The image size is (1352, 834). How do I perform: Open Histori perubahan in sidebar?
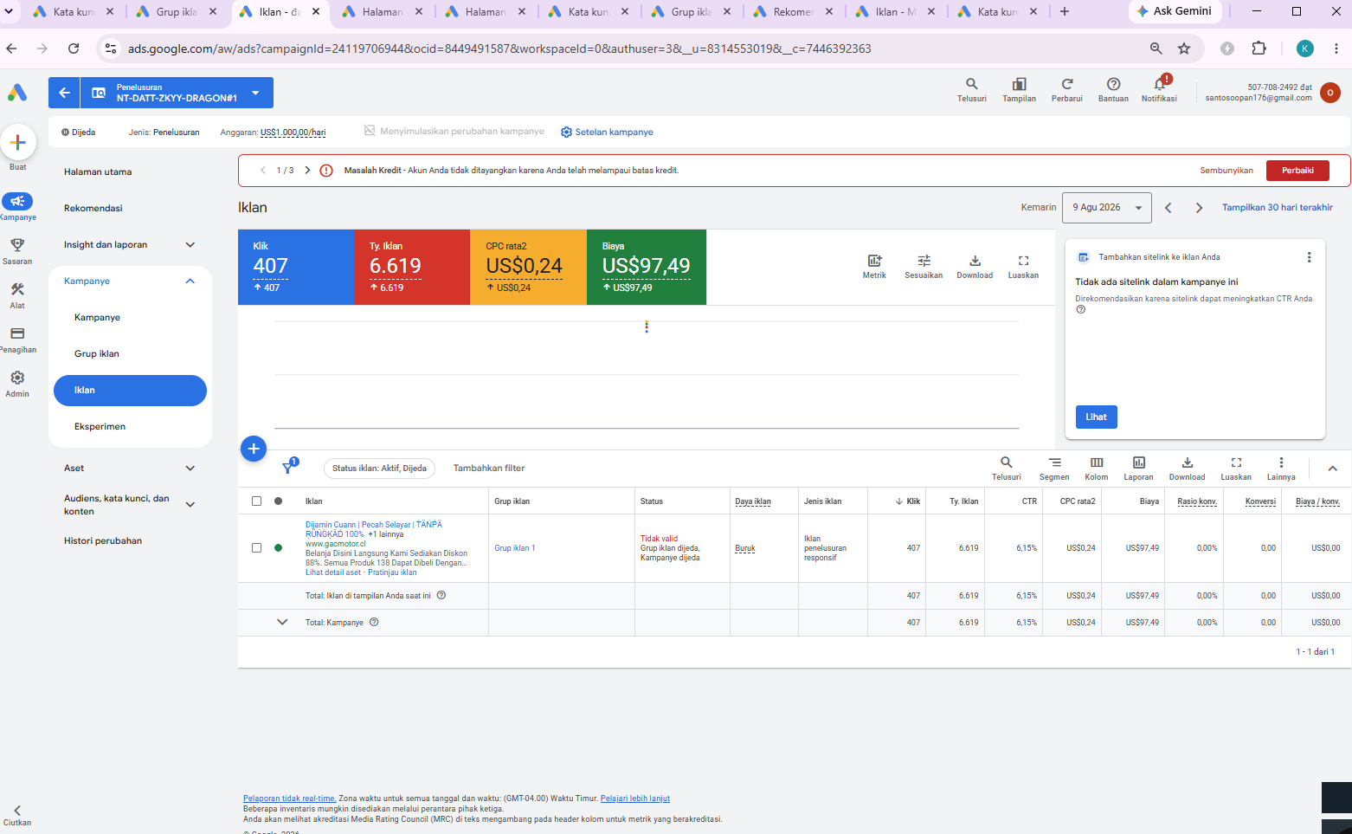point(103,541)
